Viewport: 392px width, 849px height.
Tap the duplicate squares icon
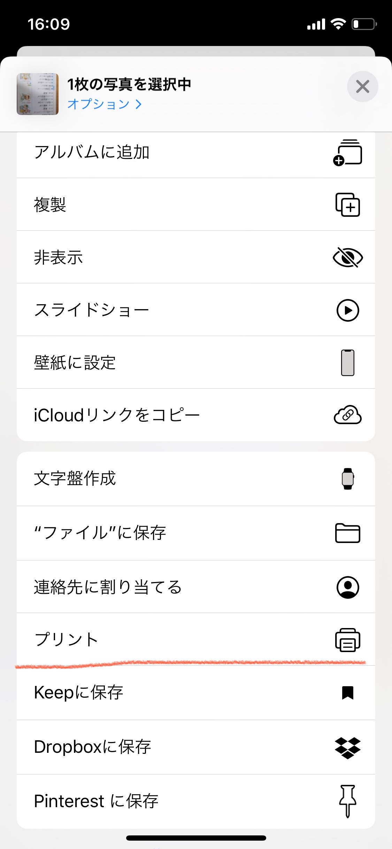point(347,205)
